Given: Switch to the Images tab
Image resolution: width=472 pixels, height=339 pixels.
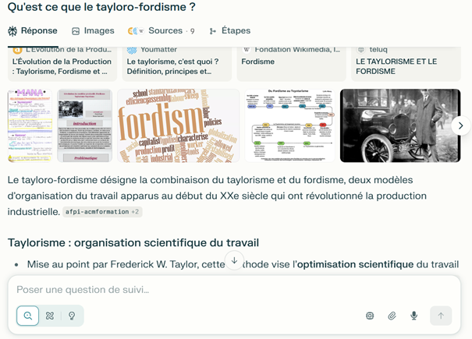Looking at the screenshot, I should coord(93,31).
